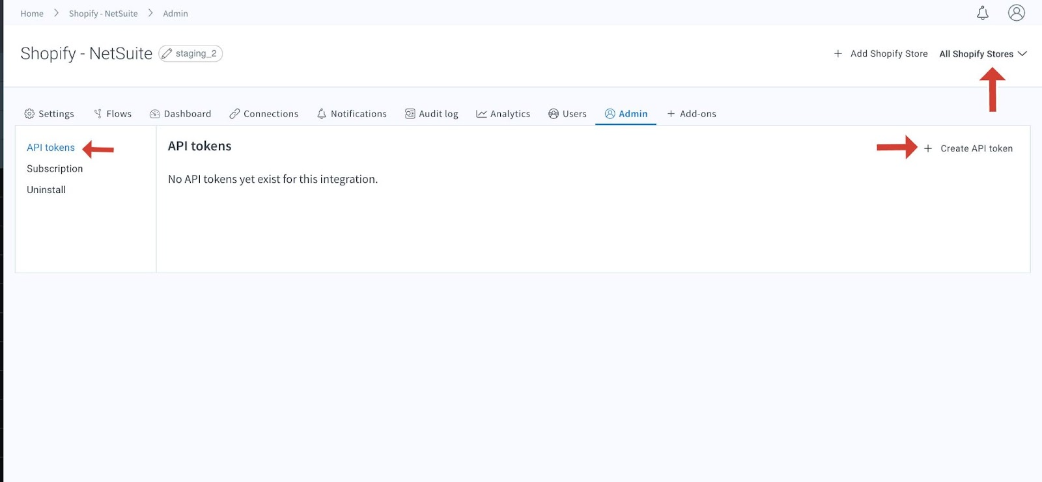Screen dimensions: 1042x482
Task: Click the Shopify - NetSuite page title
Action: tap(87, 53)
